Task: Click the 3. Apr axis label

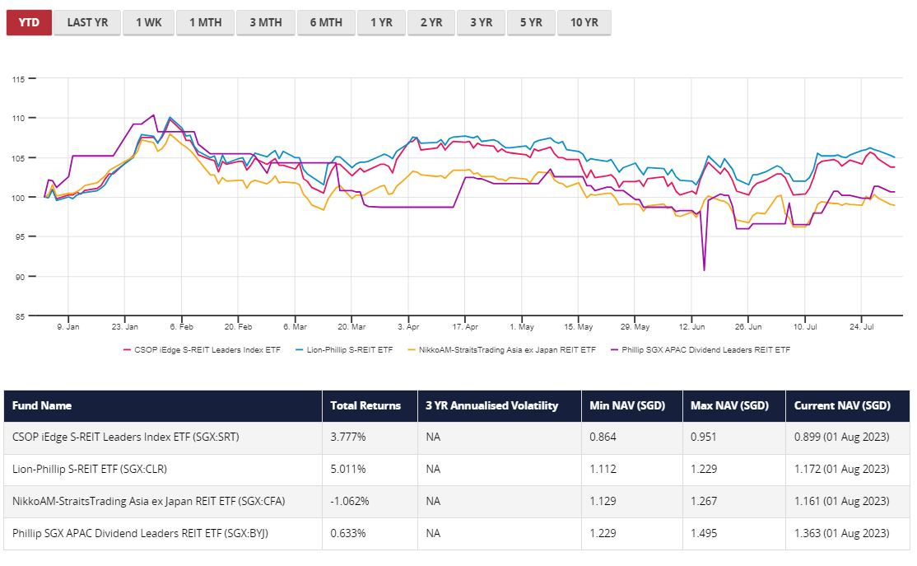Action: [408, 327]
